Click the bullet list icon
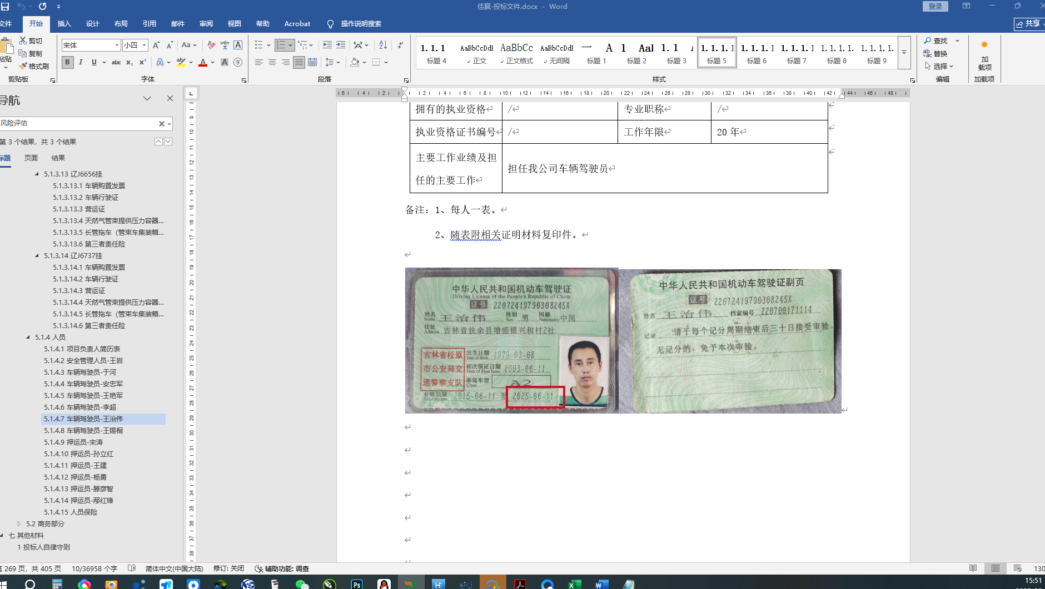 (x=258, y=45)
